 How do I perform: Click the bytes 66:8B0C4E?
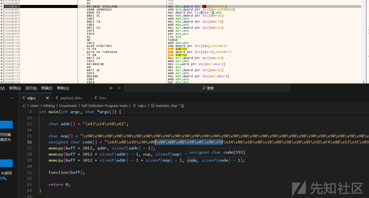pyautogui.click(x=95, y=64)
